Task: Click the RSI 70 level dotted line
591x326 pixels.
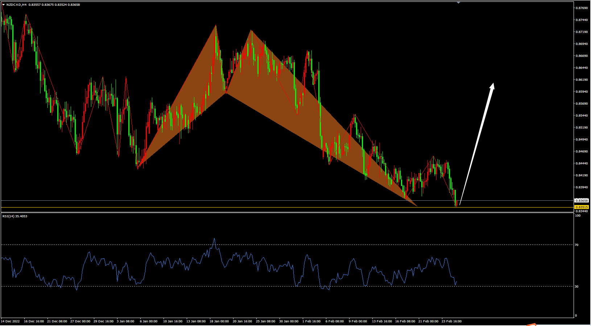Action: (290, 245)
